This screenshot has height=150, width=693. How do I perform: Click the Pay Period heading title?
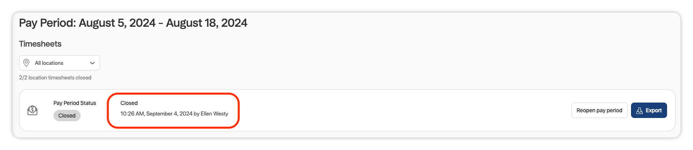pos(133,23)
